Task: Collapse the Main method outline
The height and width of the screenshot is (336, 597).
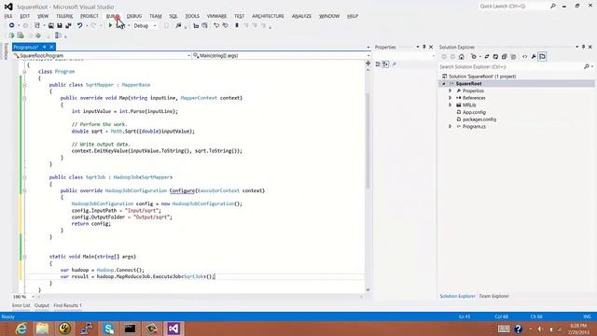Action: coord(24,257)
